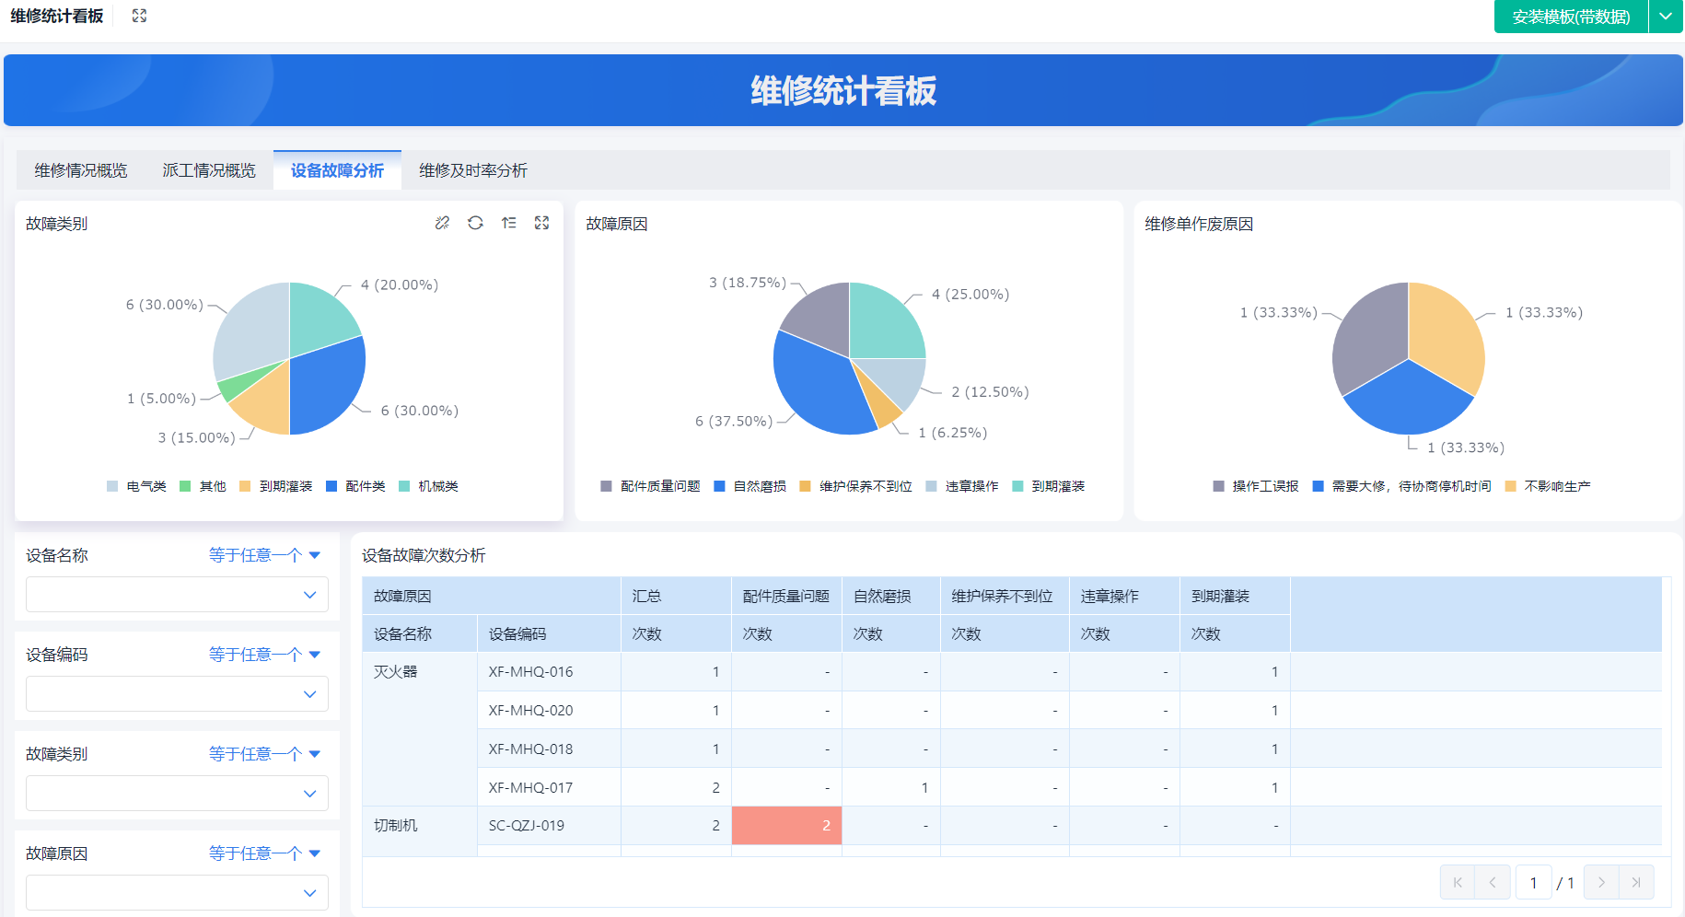This screenshot has height=917, width=1685.
Task: Click table cell XF-MHQ-018
Action: (x=549, y=749)
